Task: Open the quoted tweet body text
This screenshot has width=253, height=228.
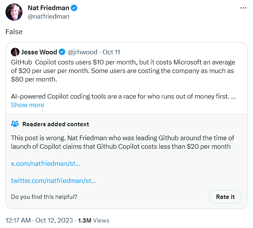Action: [x=123, y=79]
